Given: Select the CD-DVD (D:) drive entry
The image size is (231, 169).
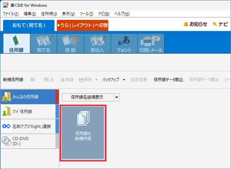Looking at the screenshot, I should 30,141.
